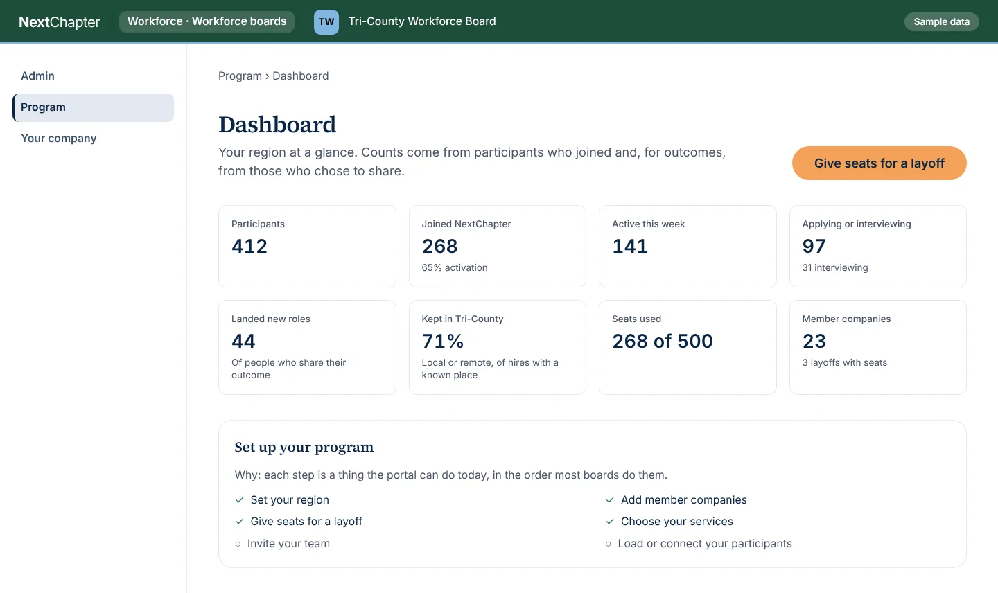Click checkmark icon beside Add member companies
Screen dimensions: 998x593
coord(610,500)
